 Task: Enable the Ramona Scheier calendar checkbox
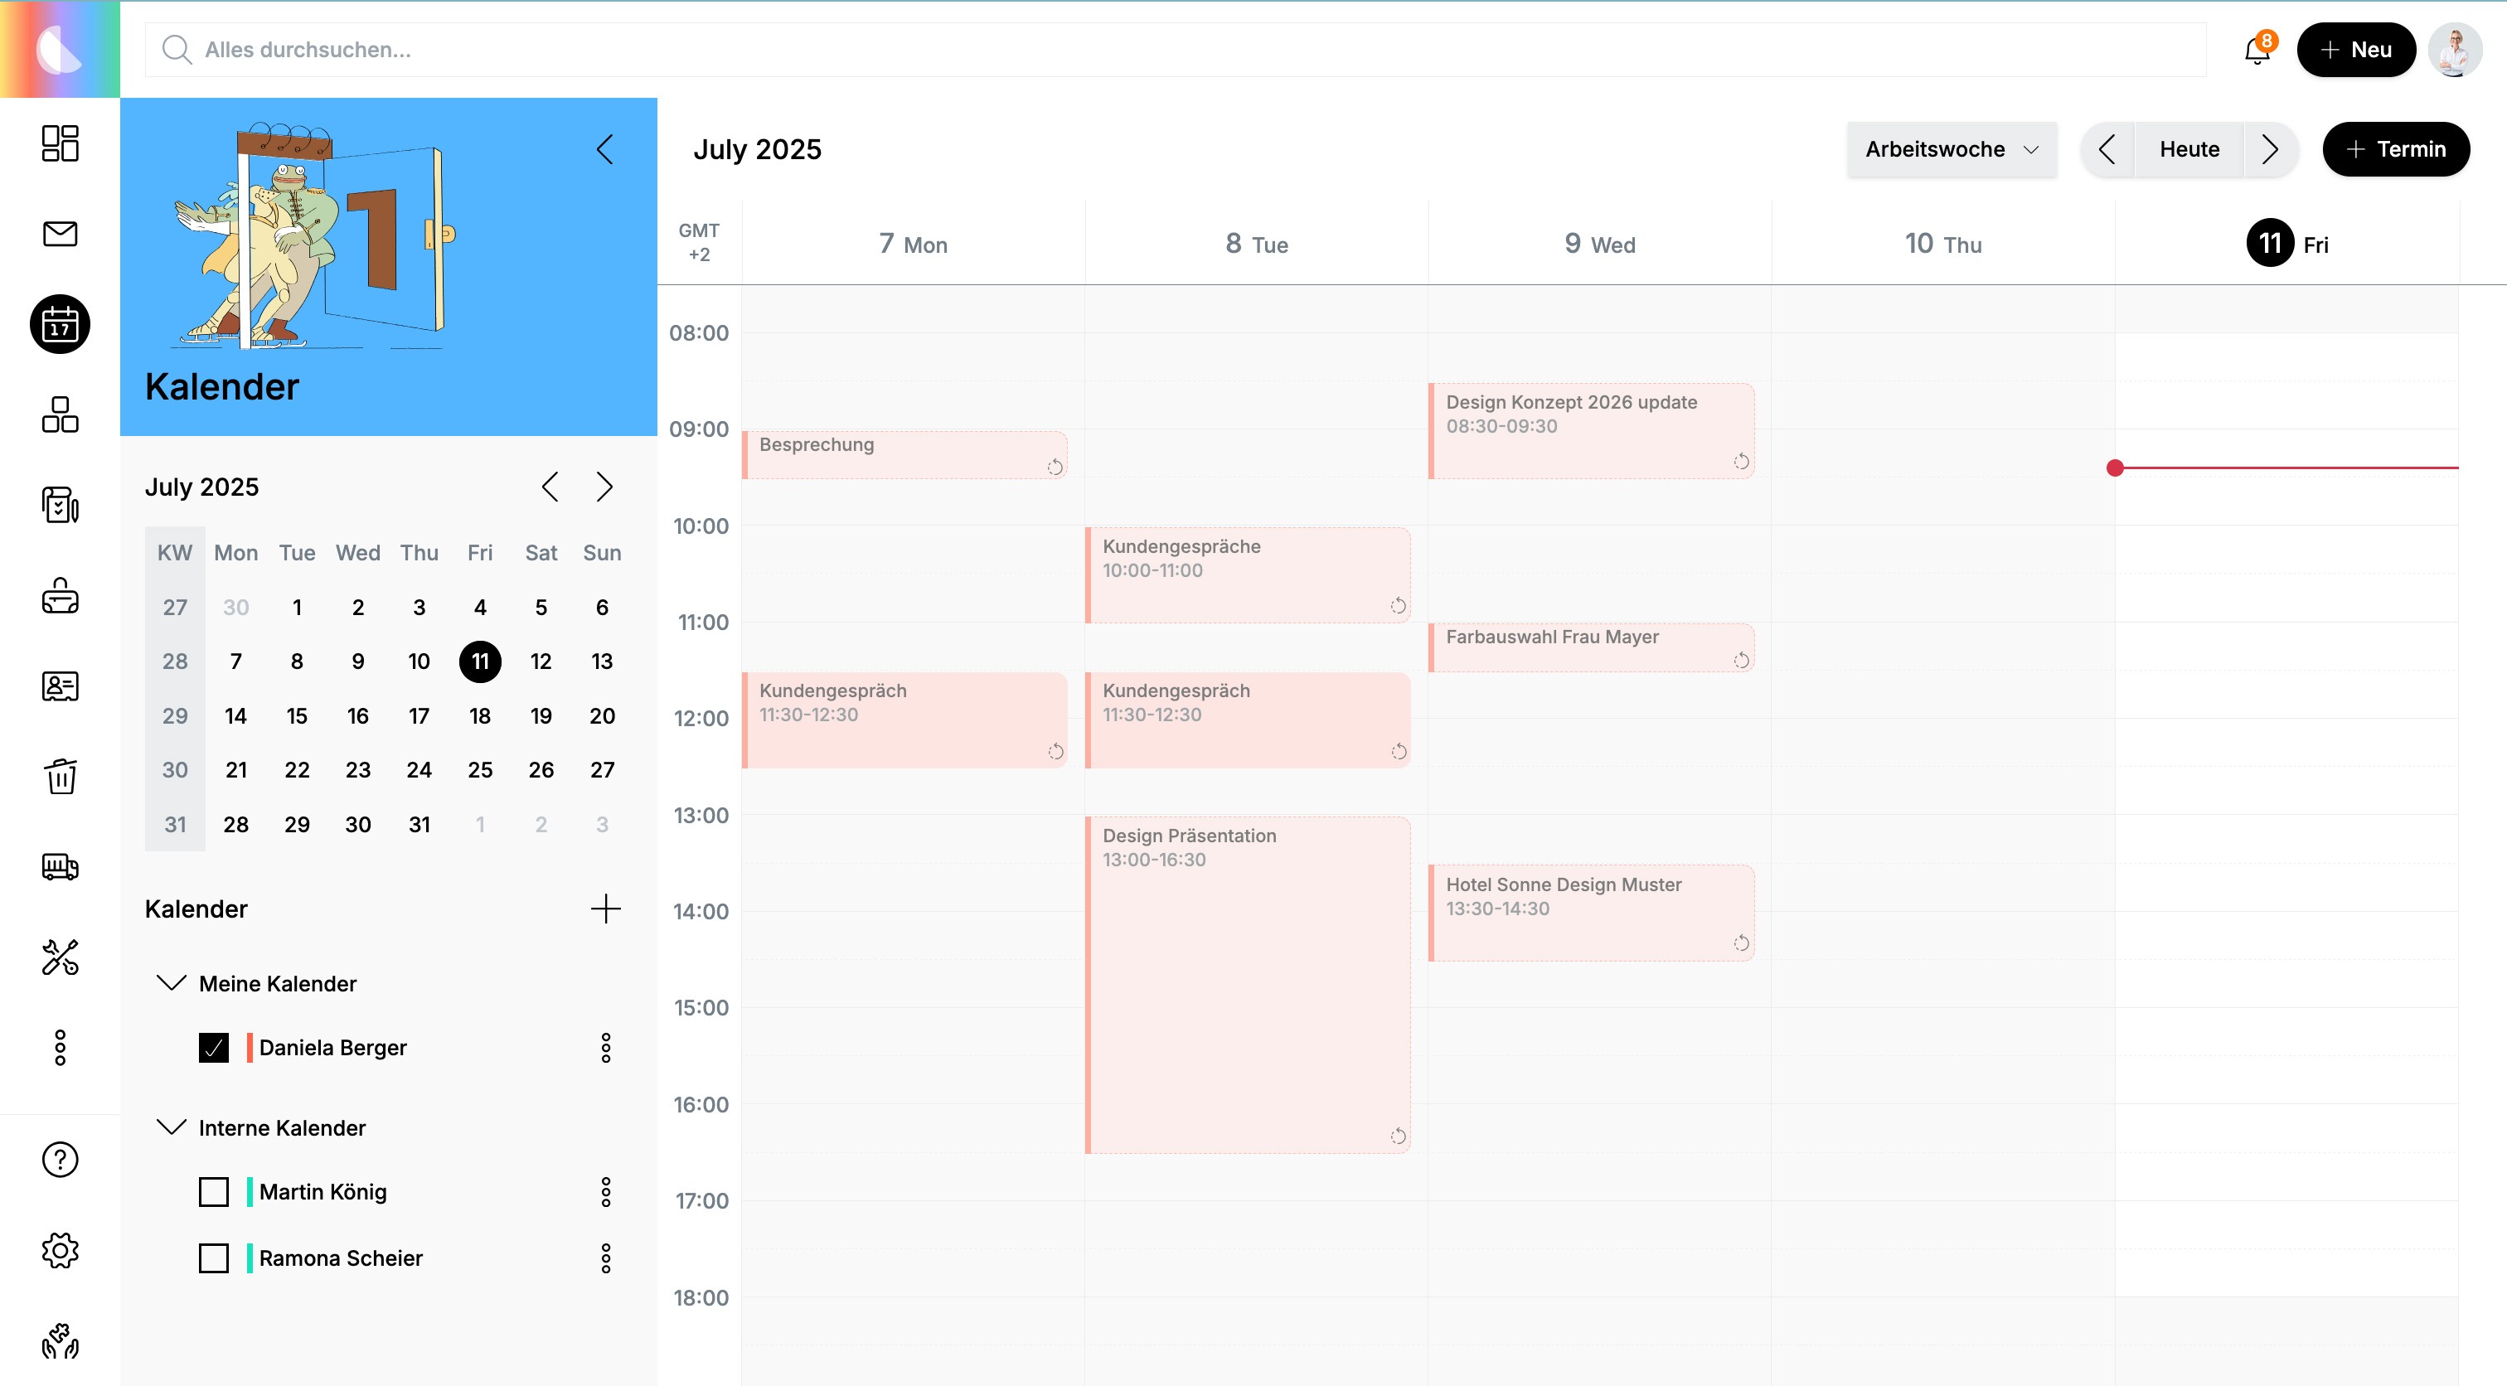pos(214,1258)
